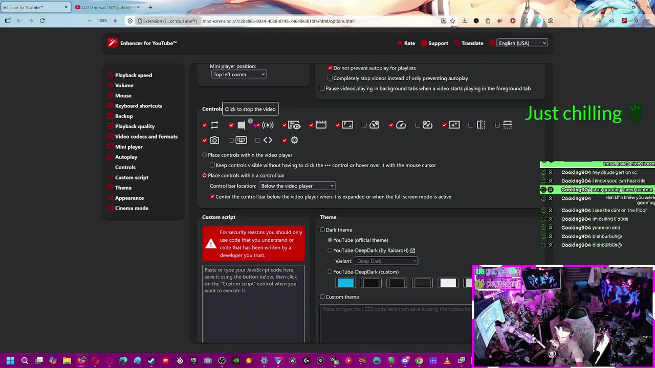Click the stop video square icon
This screenshot has width=655, height=368.
coord(241,125)
